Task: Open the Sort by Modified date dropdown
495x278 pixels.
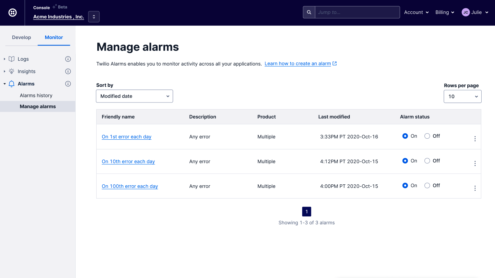Action: 134,96
